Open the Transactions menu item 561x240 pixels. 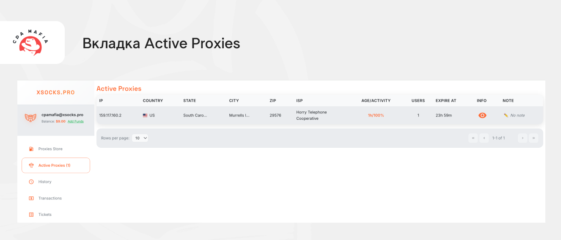[50, 198]
